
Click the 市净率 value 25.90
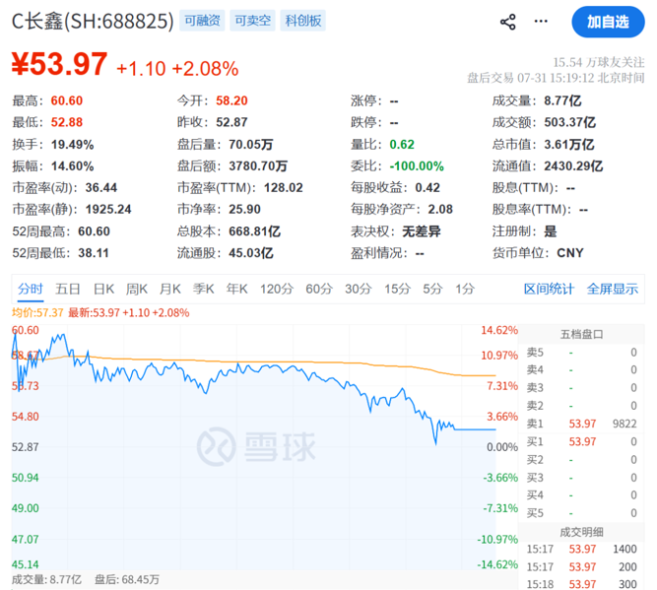click(x=244, y=209)
